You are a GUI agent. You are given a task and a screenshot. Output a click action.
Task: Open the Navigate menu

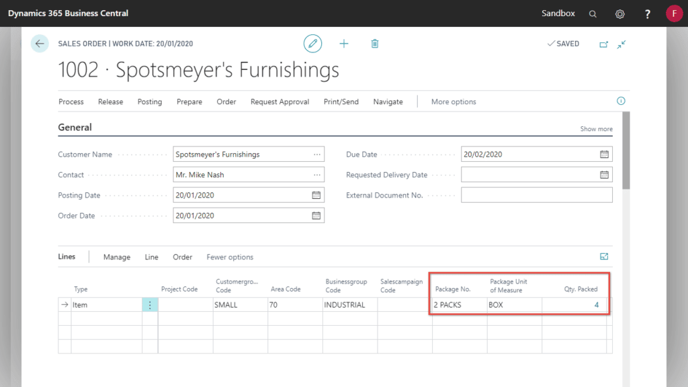[x=388, y=101]
